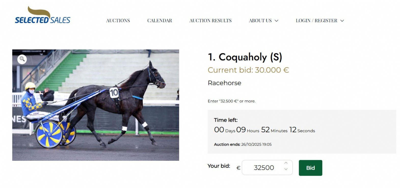Screen dimensions: 400x188
Task: Click the bid amount input field
Action: point(264,168)
